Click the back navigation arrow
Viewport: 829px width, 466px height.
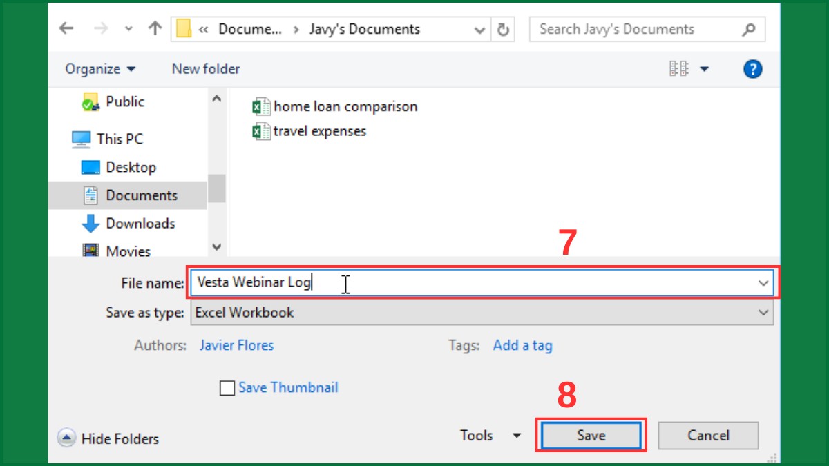pyautogui.click(x=65, y=28)
